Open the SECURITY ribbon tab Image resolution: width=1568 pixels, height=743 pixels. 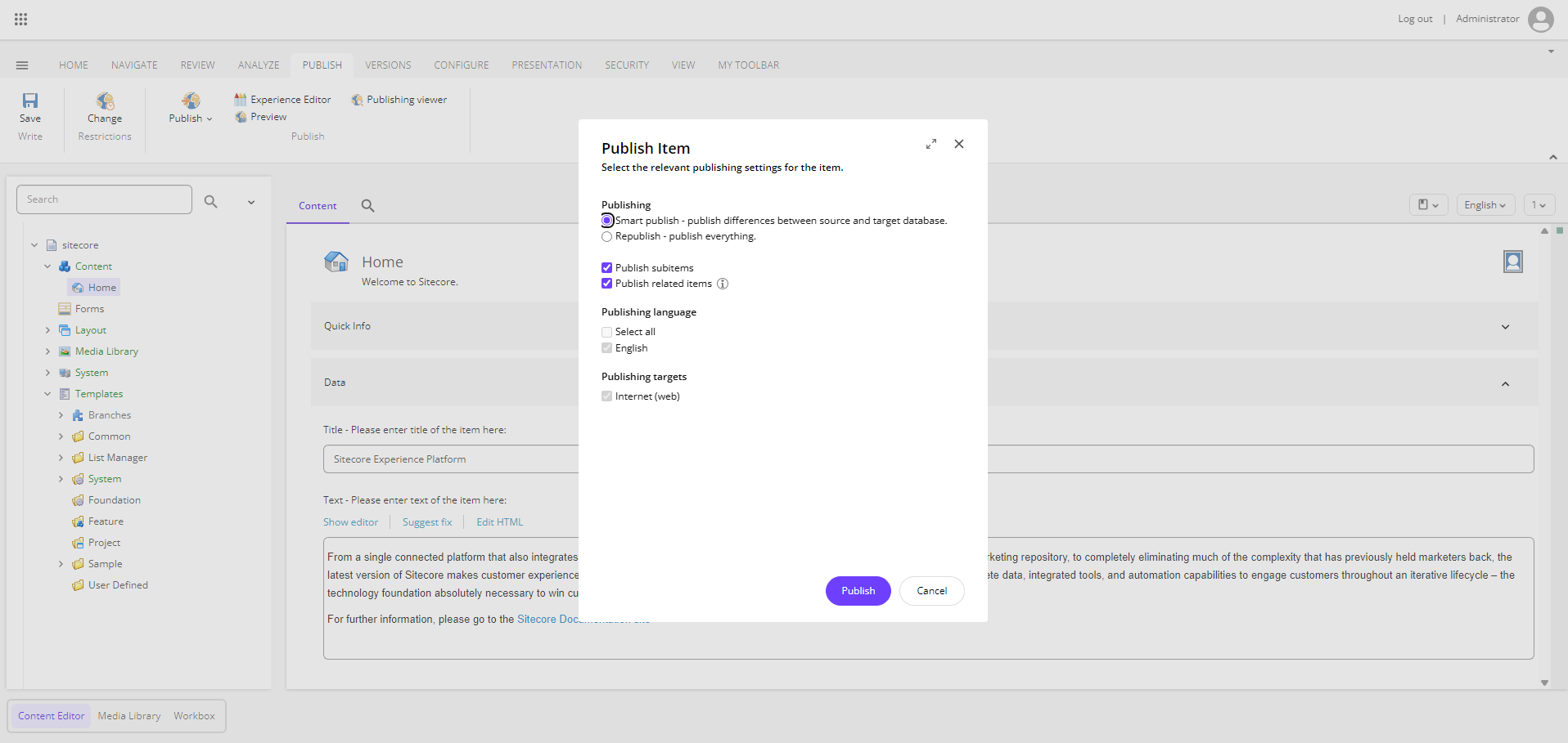[627, 65]
